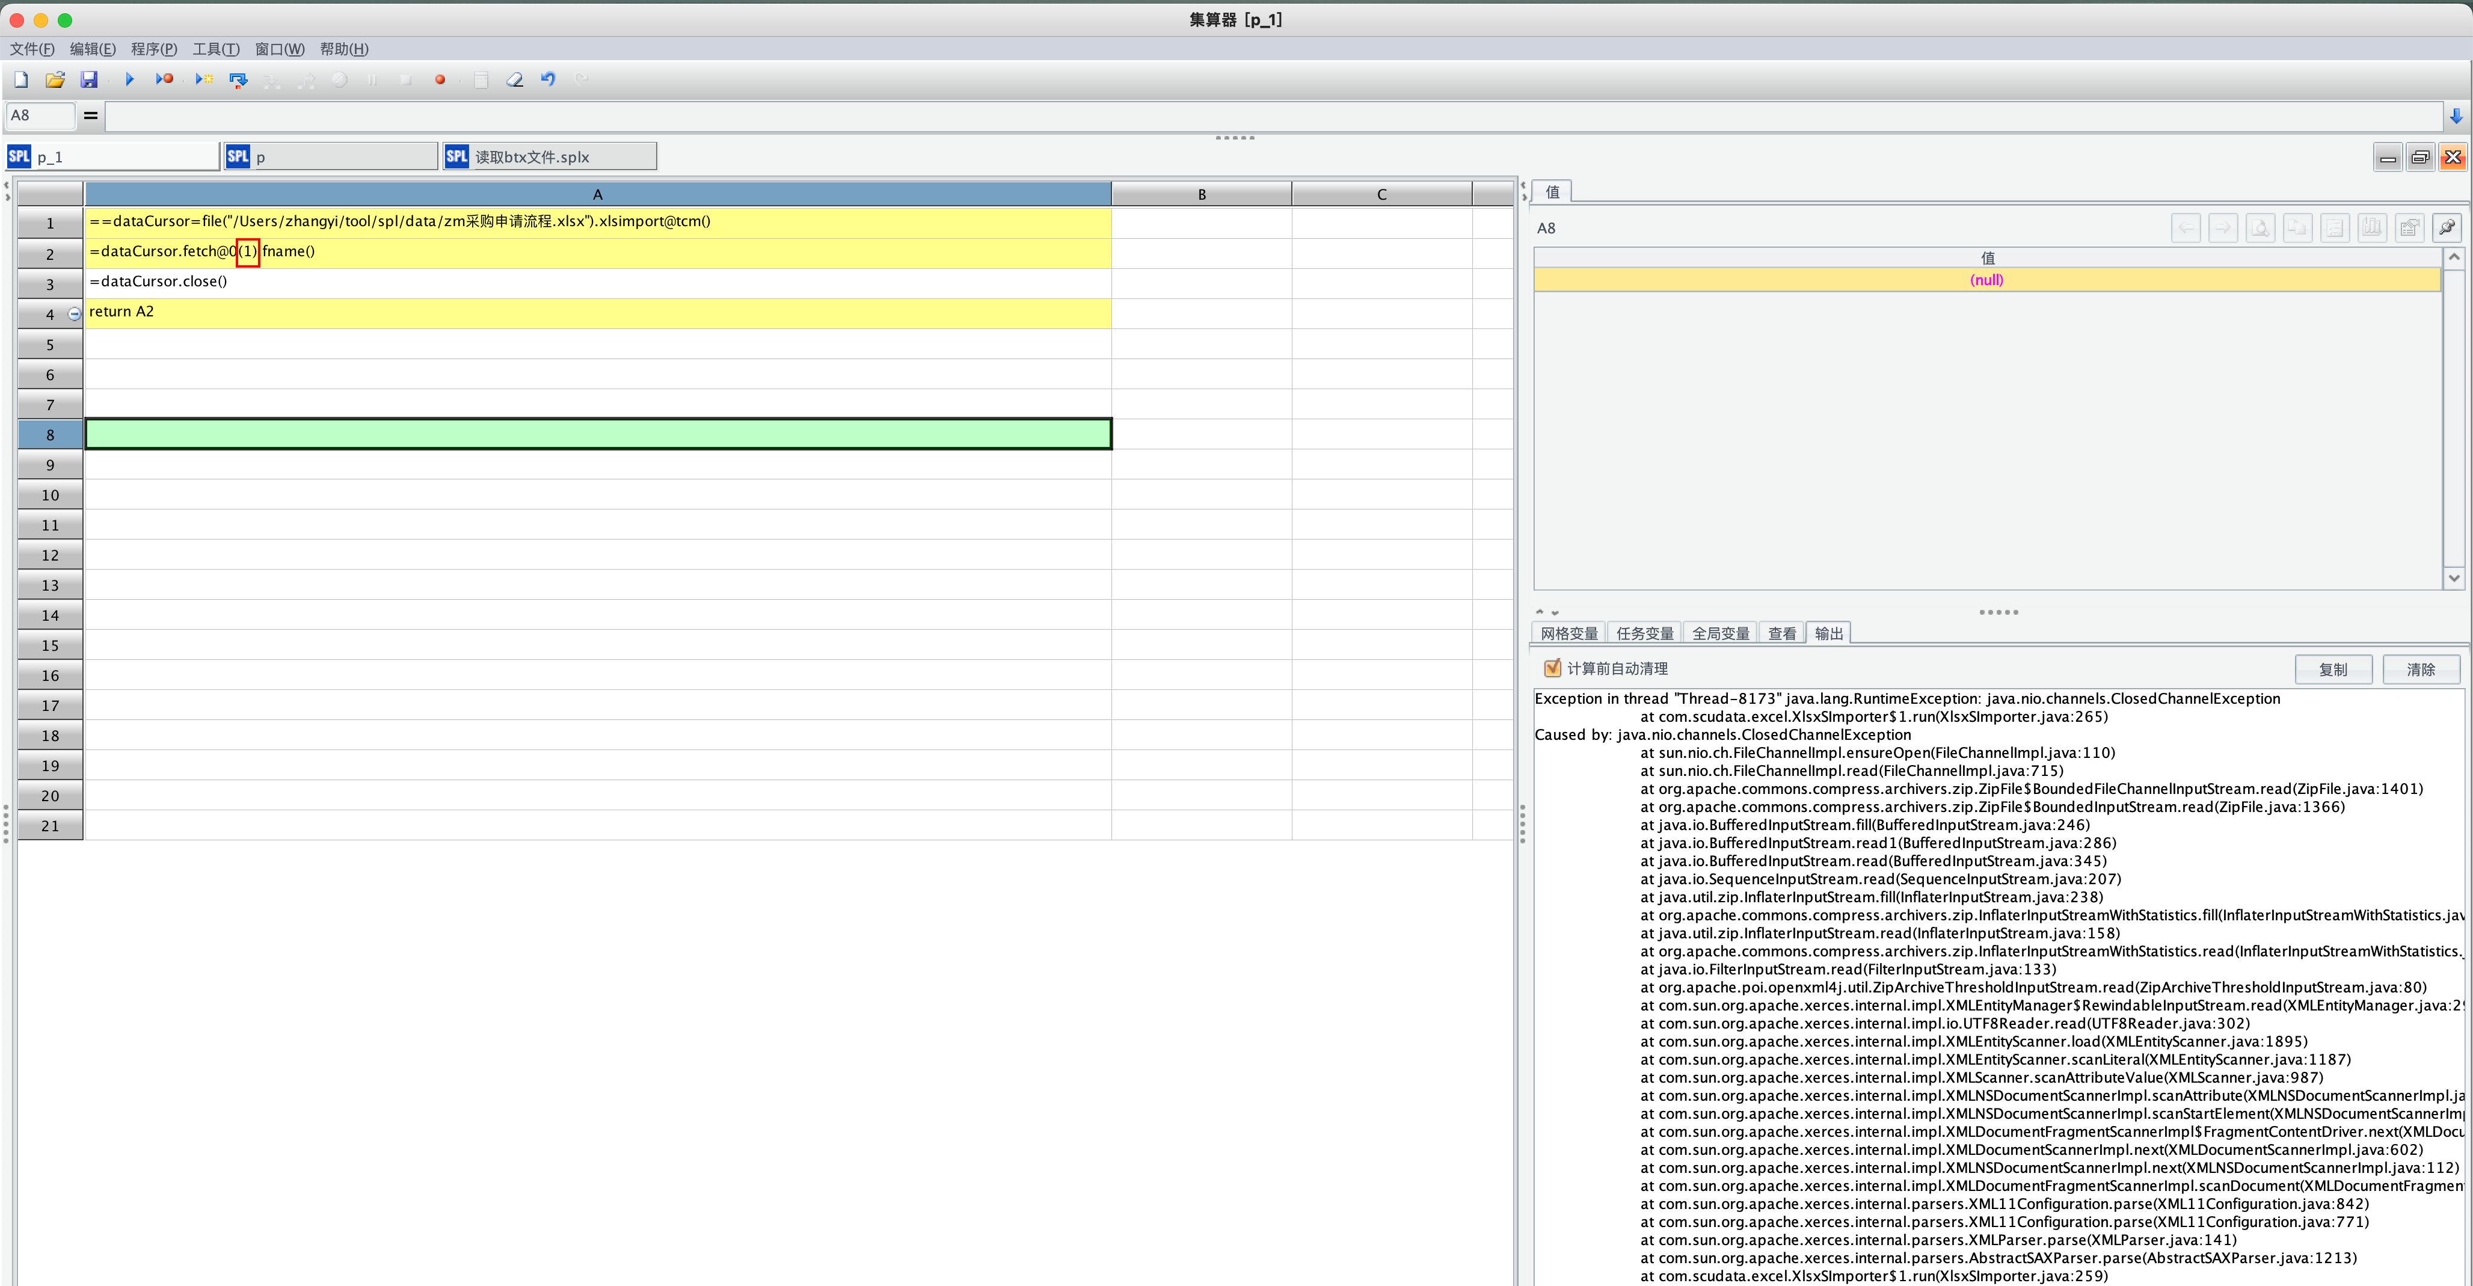2473x1286 pixels.
Task: Expand formula bar with blue down arrow
Action: [x=2456, y=116]
